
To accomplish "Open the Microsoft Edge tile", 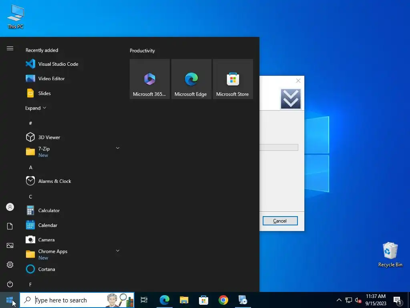I will (191, 79).
